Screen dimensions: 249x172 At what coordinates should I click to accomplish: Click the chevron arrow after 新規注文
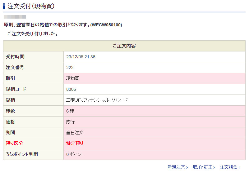tap(187, 167)
